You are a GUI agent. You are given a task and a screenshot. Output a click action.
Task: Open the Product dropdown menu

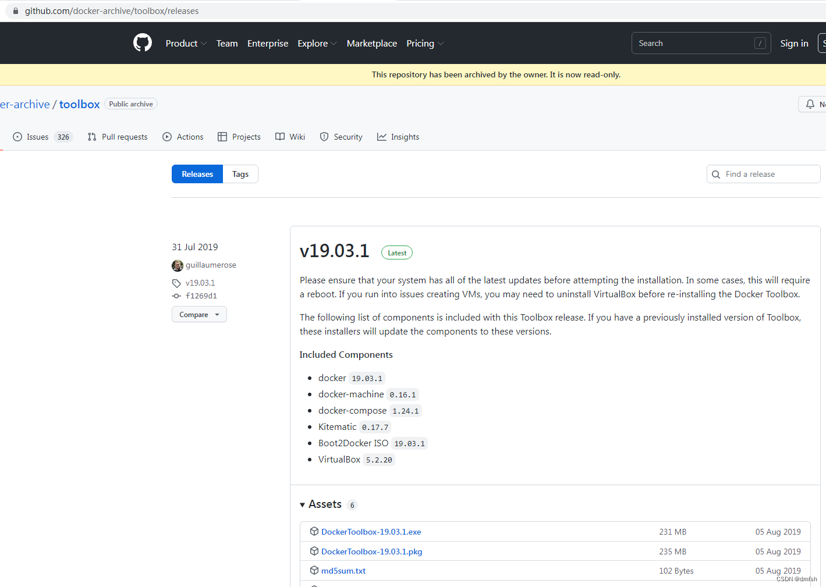coord(186,44)
